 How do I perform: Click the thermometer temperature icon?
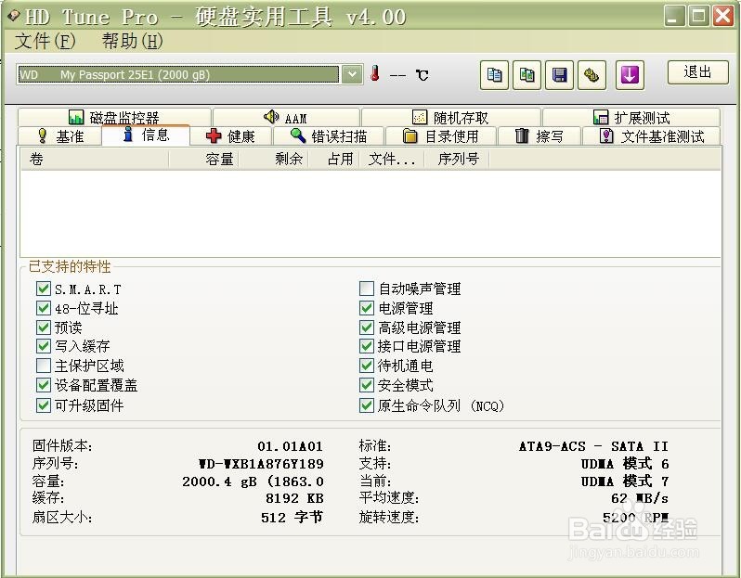pos(375,73)
